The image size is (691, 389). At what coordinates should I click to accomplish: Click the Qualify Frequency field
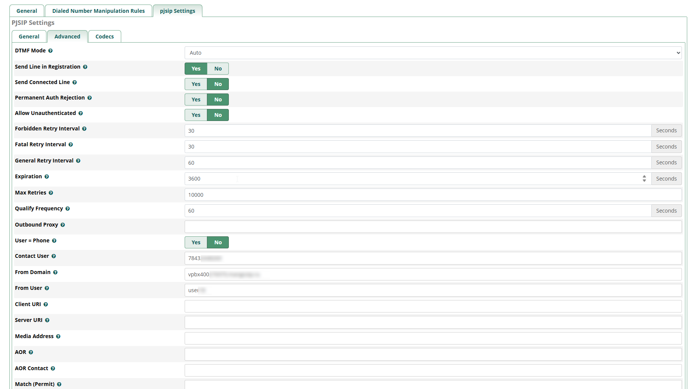point(418,211)
